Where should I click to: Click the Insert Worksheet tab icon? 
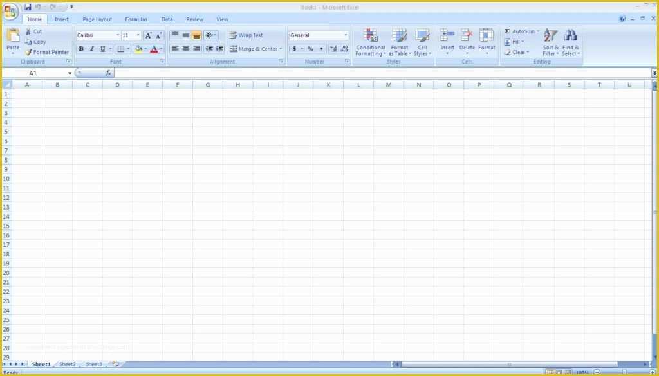click(x=115, y=364)
